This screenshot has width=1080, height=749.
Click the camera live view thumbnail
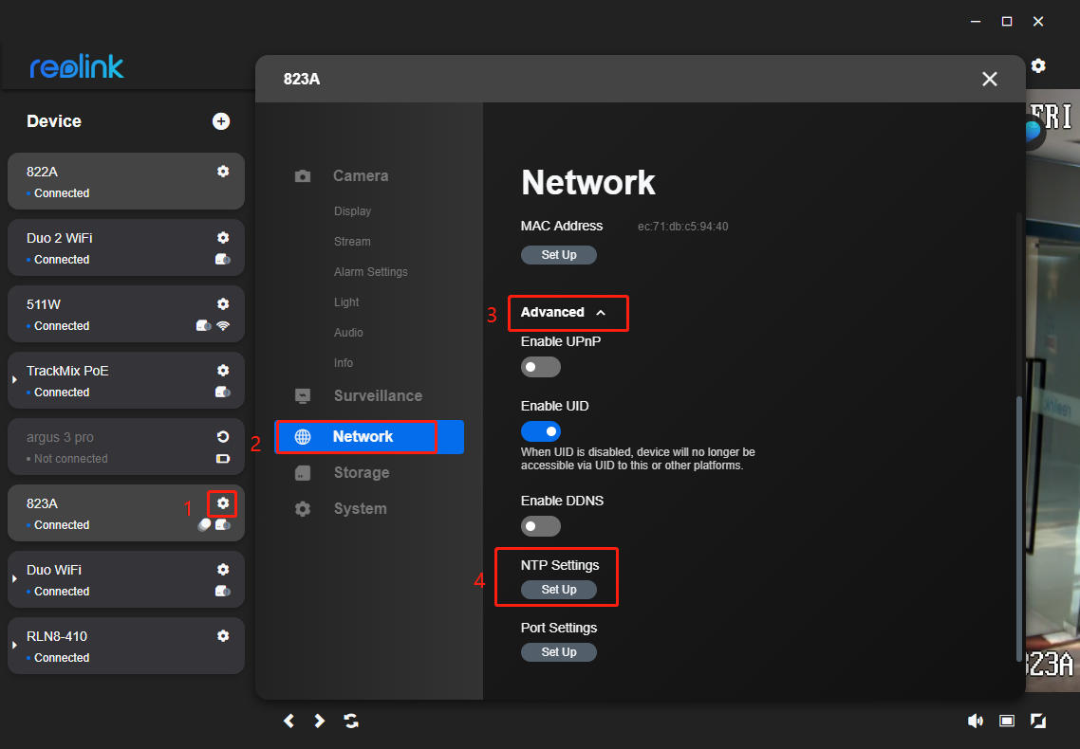[x=1052, y=392]
